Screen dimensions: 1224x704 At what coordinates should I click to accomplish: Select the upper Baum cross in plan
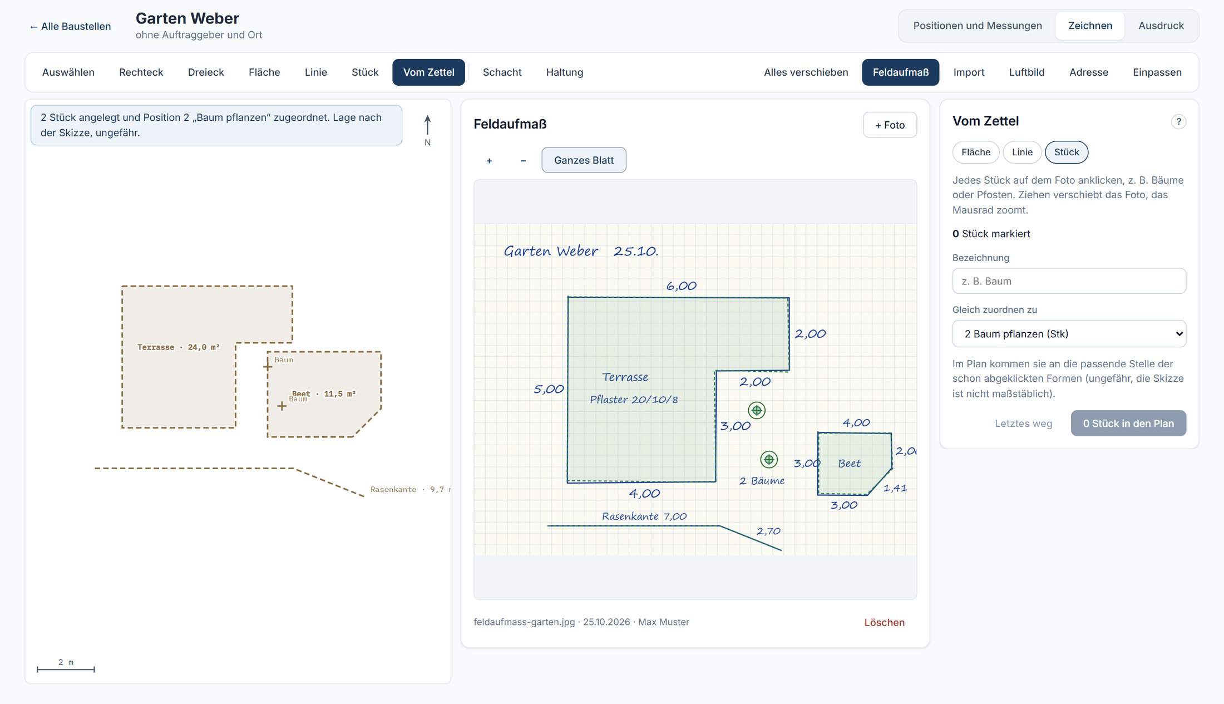click(268, 366)
